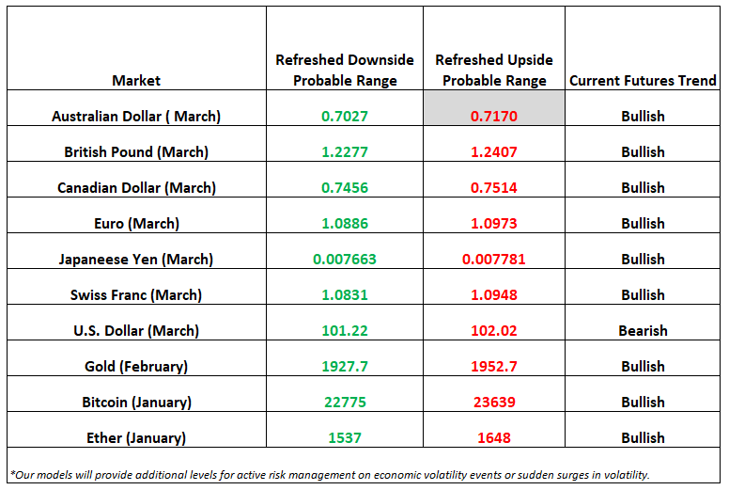Screen dimensions: 729x490
Task: Select the Refreshed Downside Probable Range header
Action: click(x=345, y=71)
